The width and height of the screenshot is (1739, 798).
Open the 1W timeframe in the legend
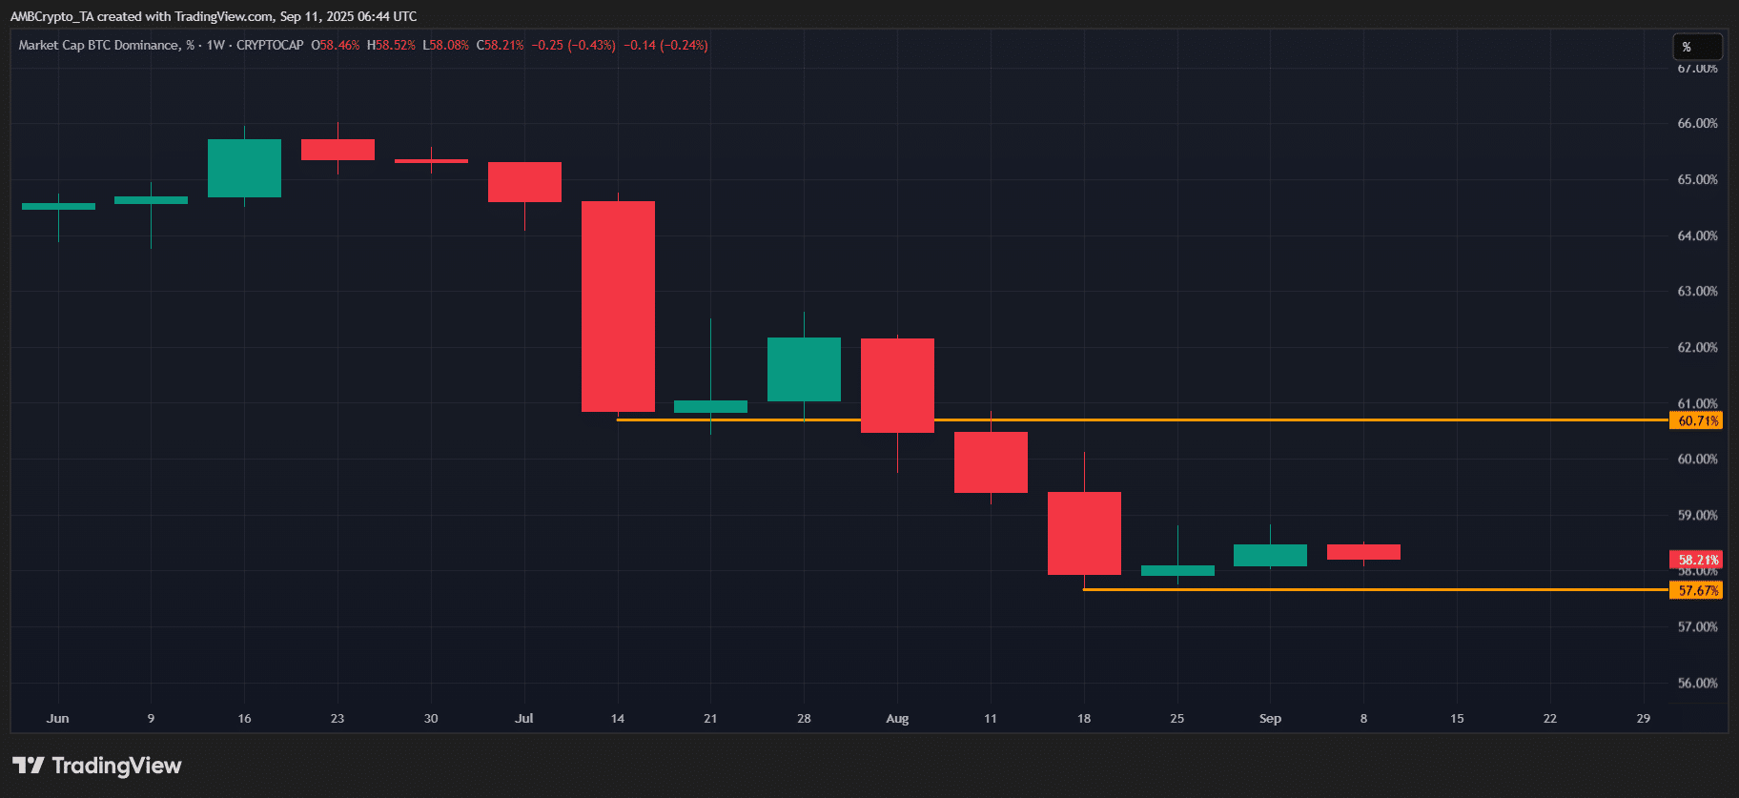pyautogui.click(x=215, y=45)
